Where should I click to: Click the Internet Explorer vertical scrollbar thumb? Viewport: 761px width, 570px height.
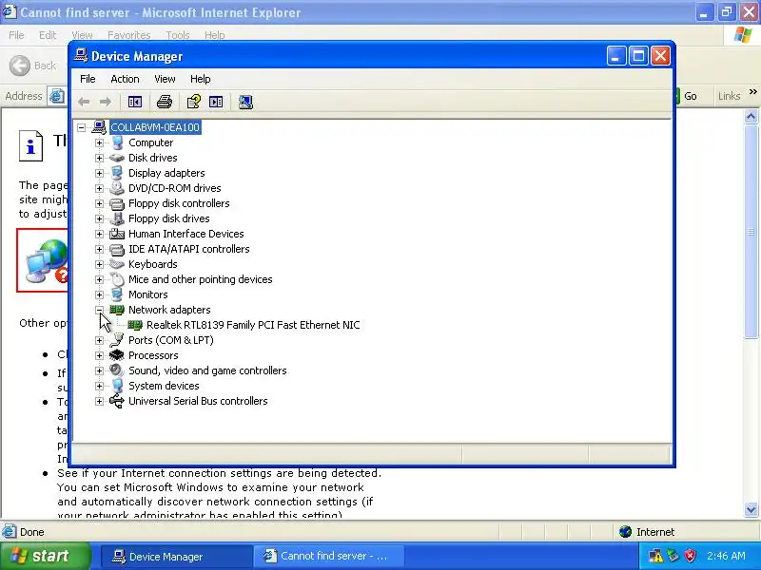[x=751, y=231]
